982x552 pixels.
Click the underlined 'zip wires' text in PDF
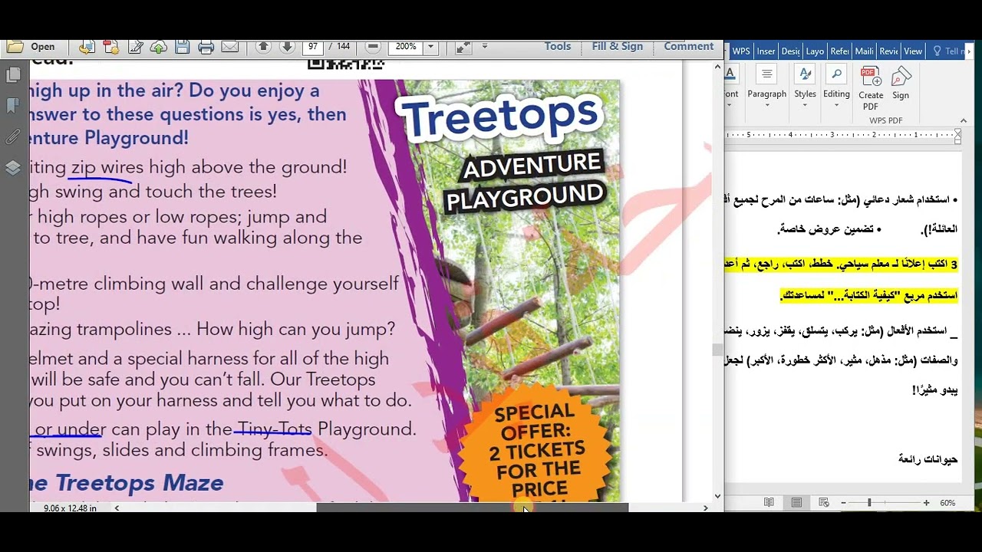pyautogui.click(x=107, y=167)
